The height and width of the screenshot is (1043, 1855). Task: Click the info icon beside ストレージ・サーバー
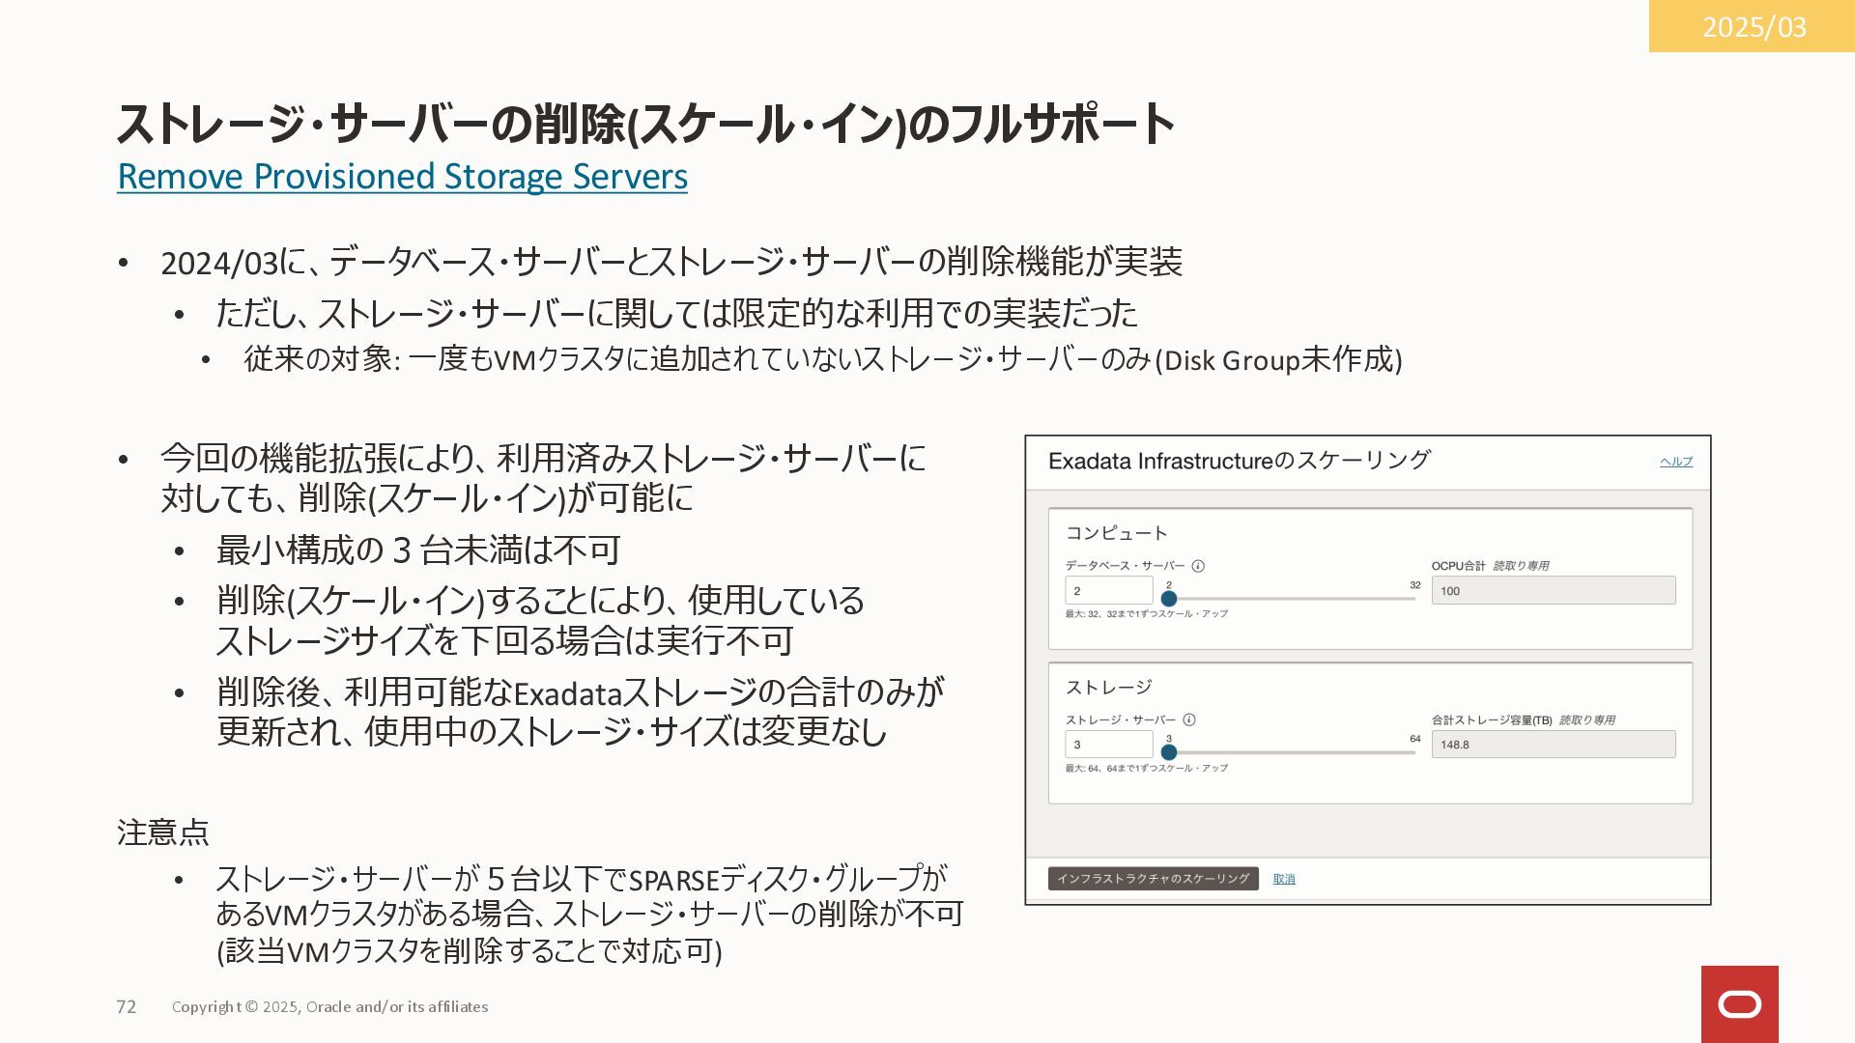1189,719
